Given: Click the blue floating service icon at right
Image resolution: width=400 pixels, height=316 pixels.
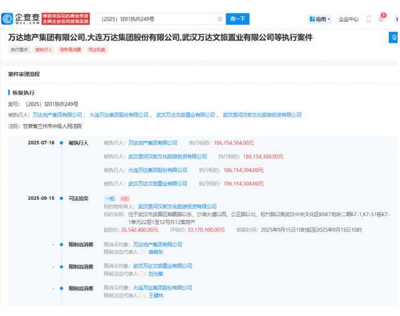Looking at the screenshot, I should click(x=394, y=37).
